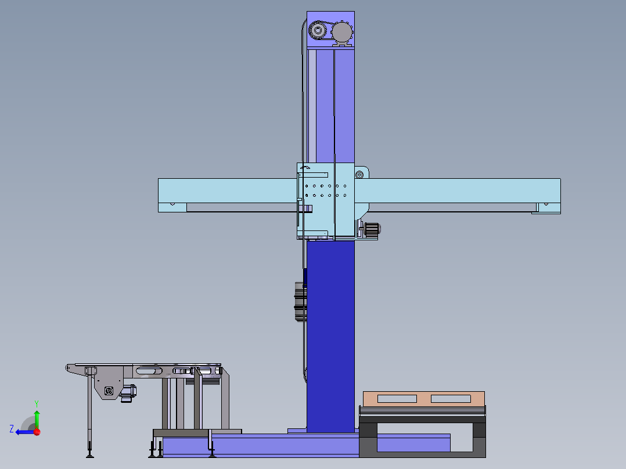Select the roller beneath the wooden pallet
This screenshot has width=626, height=469.
click(x=422, y=410)
